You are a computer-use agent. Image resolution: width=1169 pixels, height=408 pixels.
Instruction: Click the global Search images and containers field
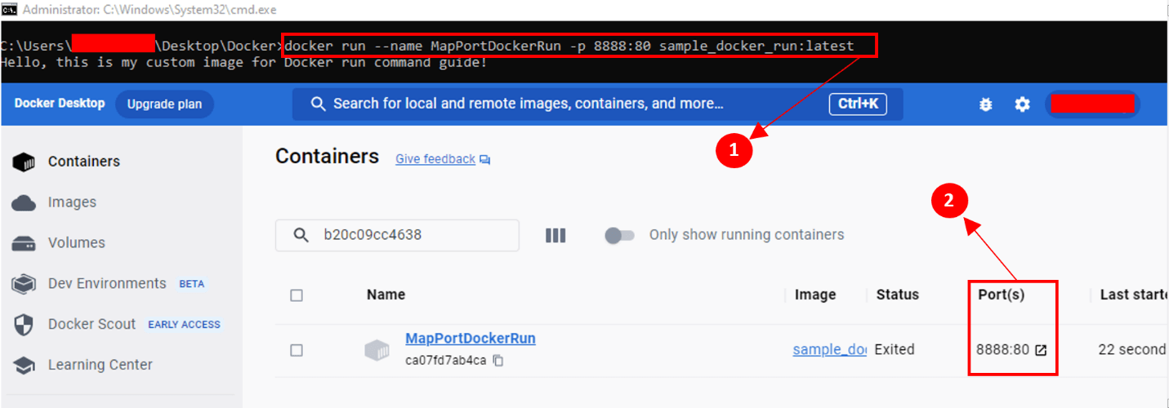point(598,104)
